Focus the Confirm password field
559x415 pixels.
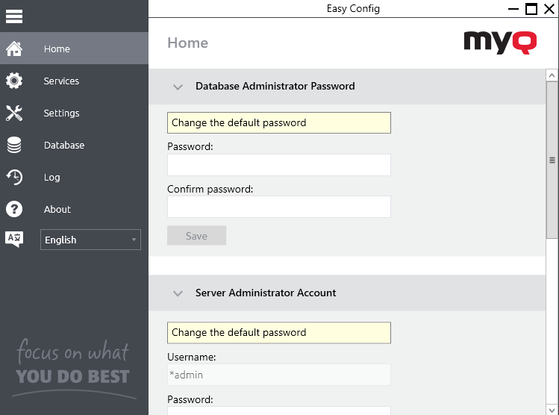point(278,207)
